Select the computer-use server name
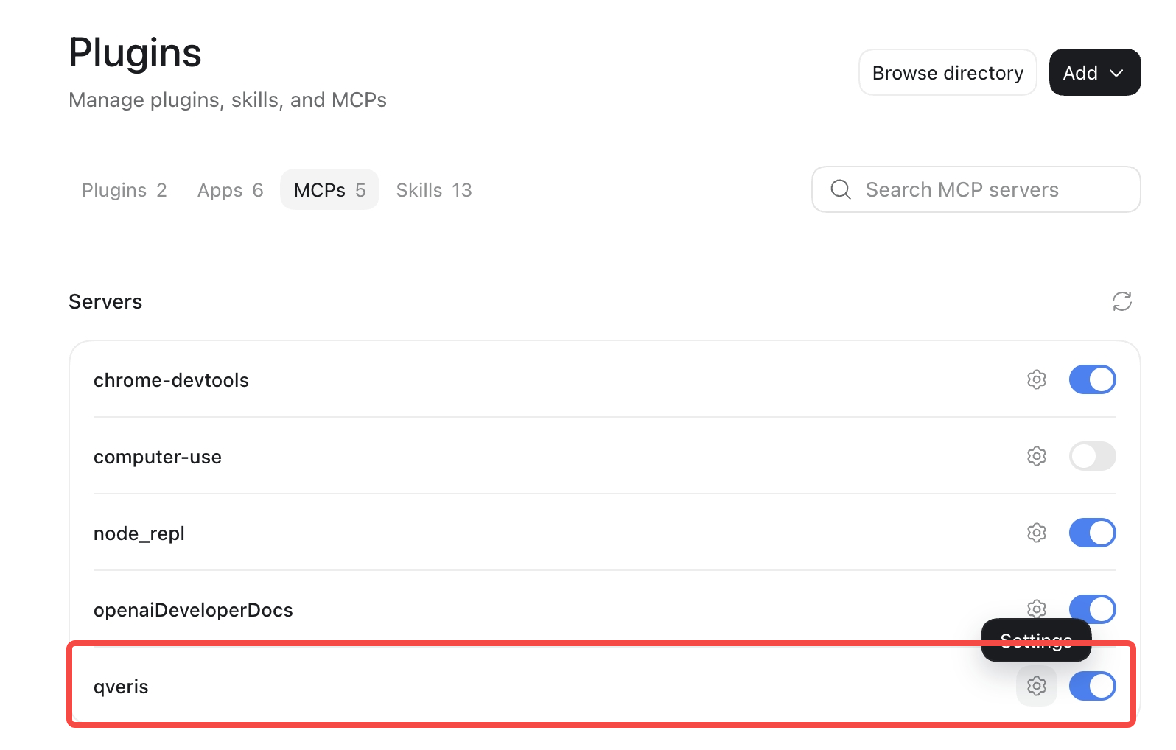Screen dimensions: 1176x750 point(158,457)
